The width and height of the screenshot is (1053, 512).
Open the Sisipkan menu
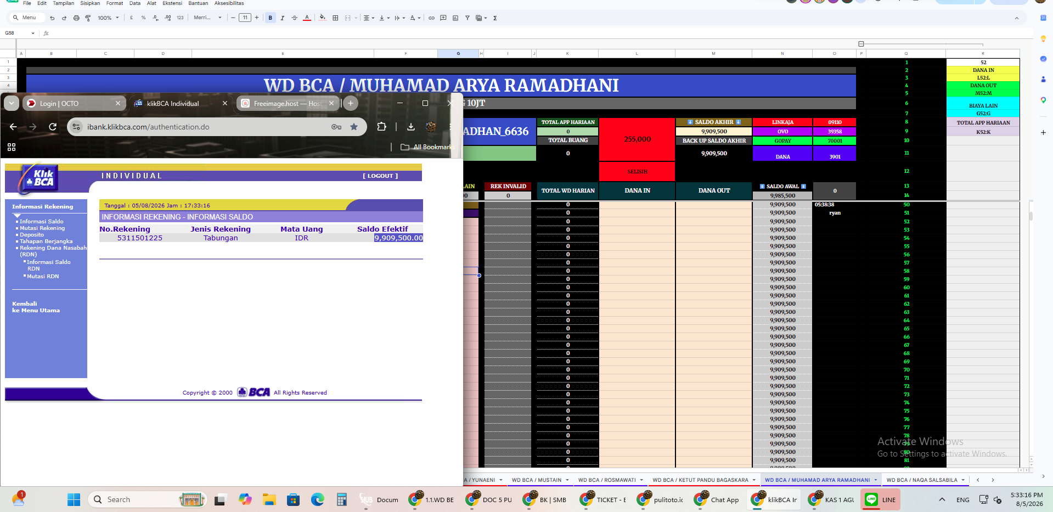[90, 3]
